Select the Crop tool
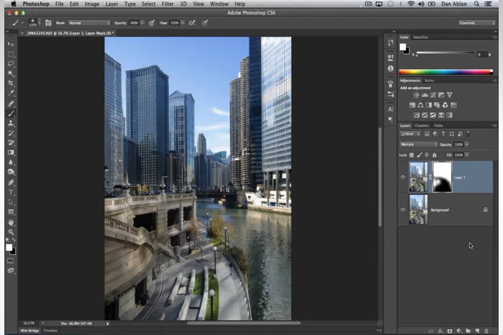This screenshot has height=335, width=503. pyautogui.click(x=11, y=84)
